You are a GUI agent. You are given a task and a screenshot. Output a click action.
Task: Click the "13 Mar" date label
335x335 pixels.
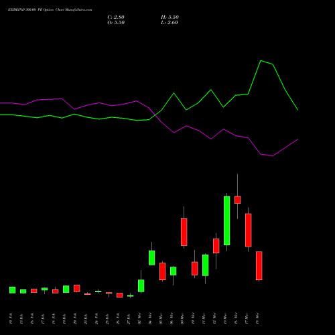[x=225, y=318]
